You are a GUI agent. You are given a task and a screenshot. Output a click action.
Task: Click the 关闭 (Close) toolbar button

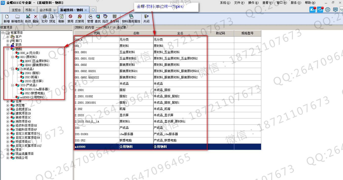pyautogui.click(x=146, y=19)
